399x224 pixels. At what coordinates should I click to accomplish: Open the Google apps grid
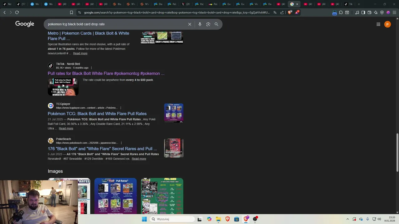[378, 24]
